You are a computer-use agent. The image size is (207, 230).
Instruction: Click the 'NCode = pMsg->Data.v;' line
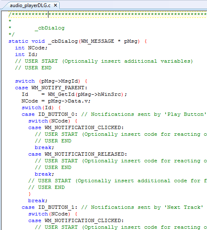[x=56, y=101]
